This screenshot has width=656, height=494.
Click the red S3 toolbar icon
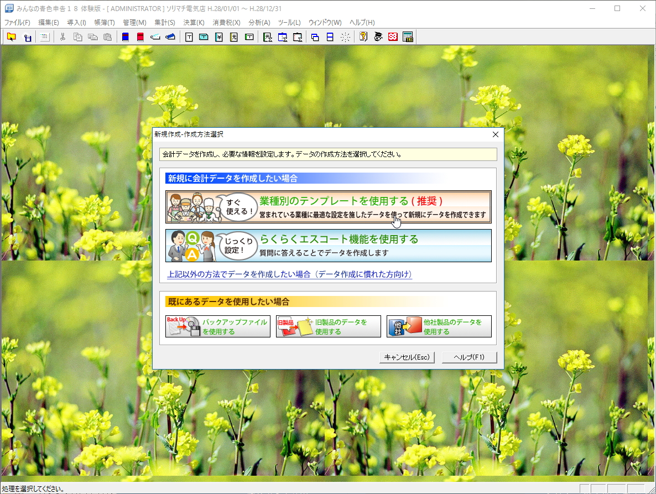pos(393,37)
